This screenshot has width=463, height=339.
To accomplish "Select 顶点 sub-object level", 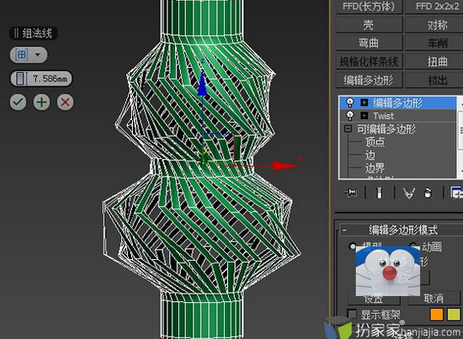I will click(375, 142).
